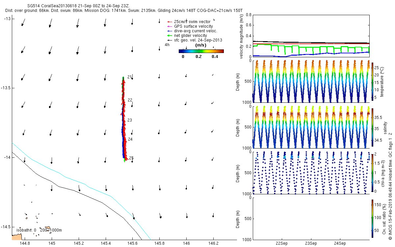Click the 145.2 longitude tick label
395x247 pixels.
click(x=79, y=243)
